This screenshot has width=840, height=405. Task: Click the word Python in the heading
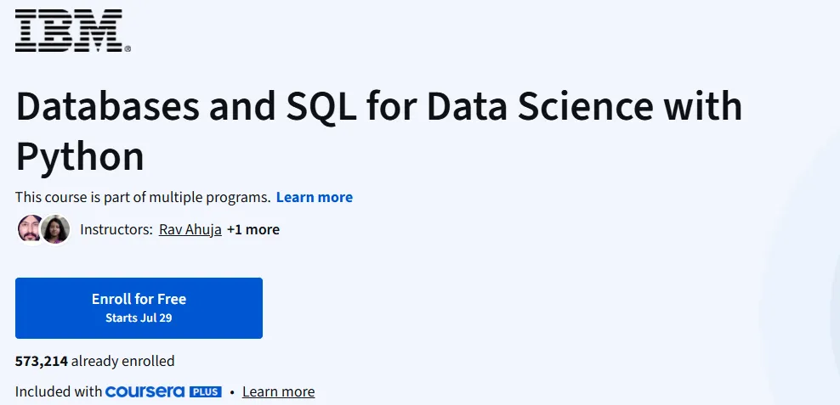(80, 157)
